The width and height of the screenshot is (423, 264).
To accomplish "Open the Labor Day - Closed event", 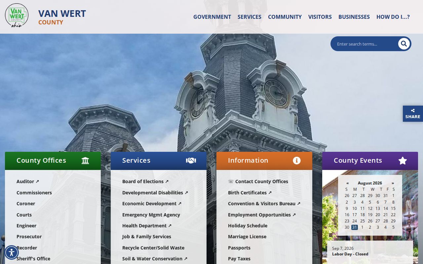I will (350, 254).
